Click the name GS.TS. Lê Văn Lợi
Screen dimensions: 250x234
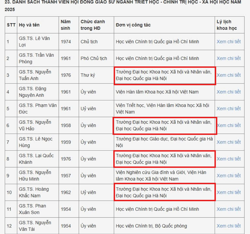pos(34,42)
